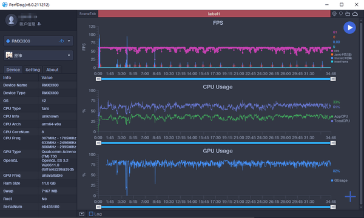Click the right handle of FPS range slider
The width and height of the screenshot is (364, 218).
point(333,79)
